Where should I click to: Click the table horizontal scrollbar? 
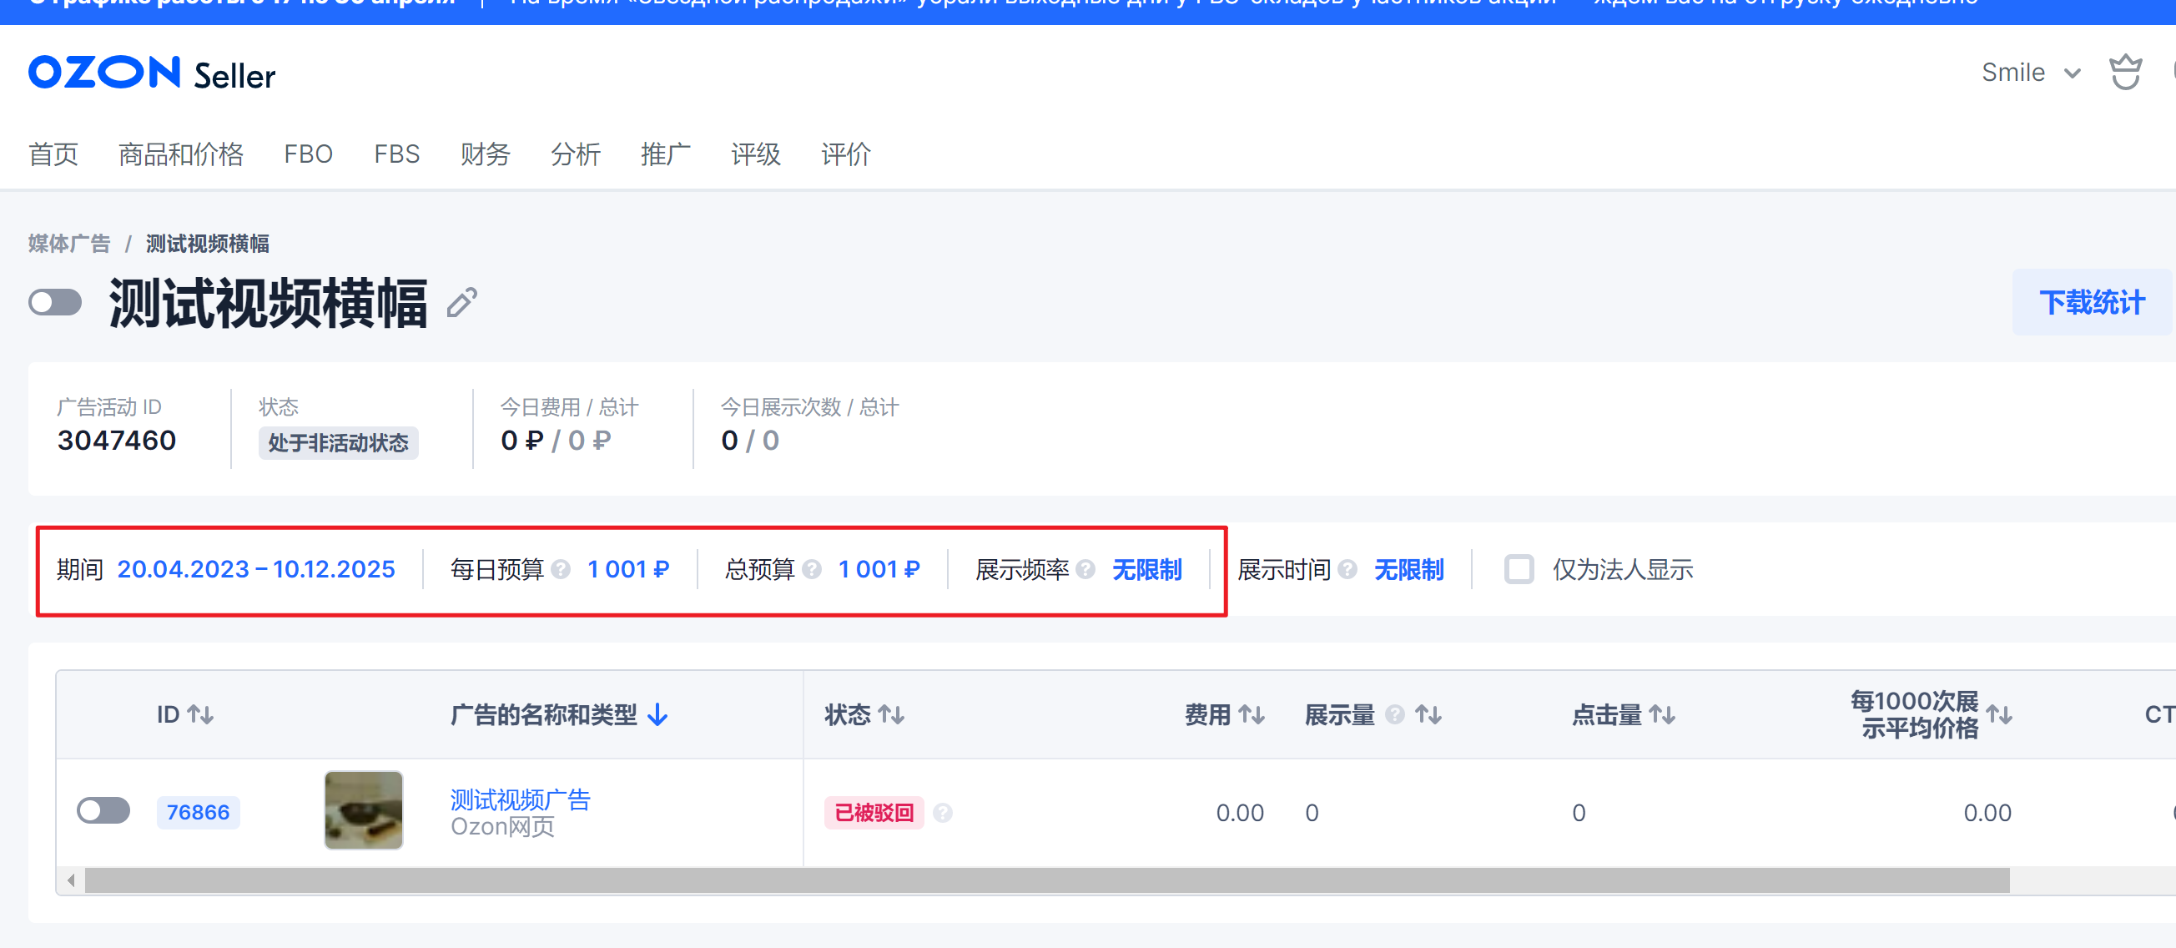pos(1045,880)
